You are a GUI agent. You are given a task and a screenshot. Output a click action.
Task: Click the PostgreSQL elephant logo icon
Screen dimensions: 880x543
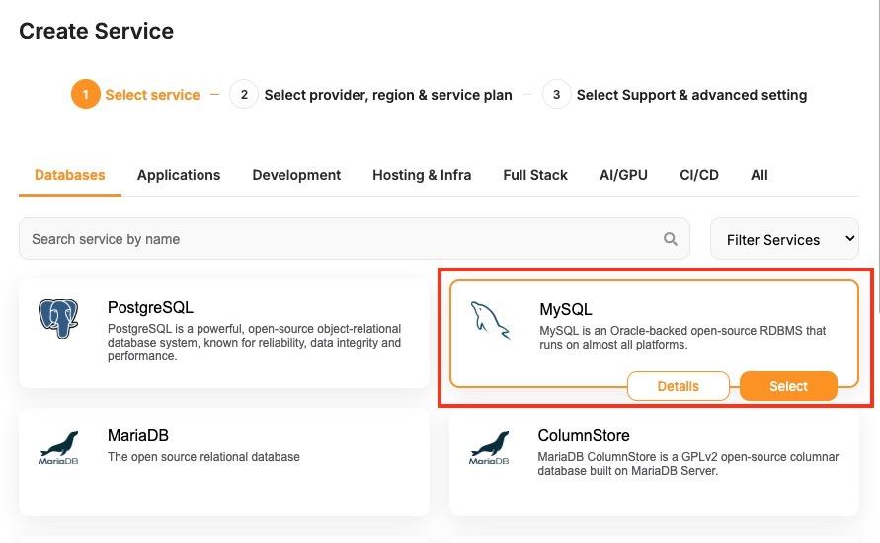pyautogui.click(x=58, y=319)
